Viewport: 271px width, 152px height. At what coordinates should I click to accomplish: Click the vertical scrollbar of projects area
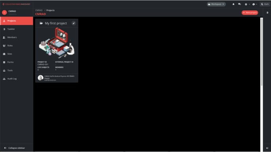[x=262, y=52]
